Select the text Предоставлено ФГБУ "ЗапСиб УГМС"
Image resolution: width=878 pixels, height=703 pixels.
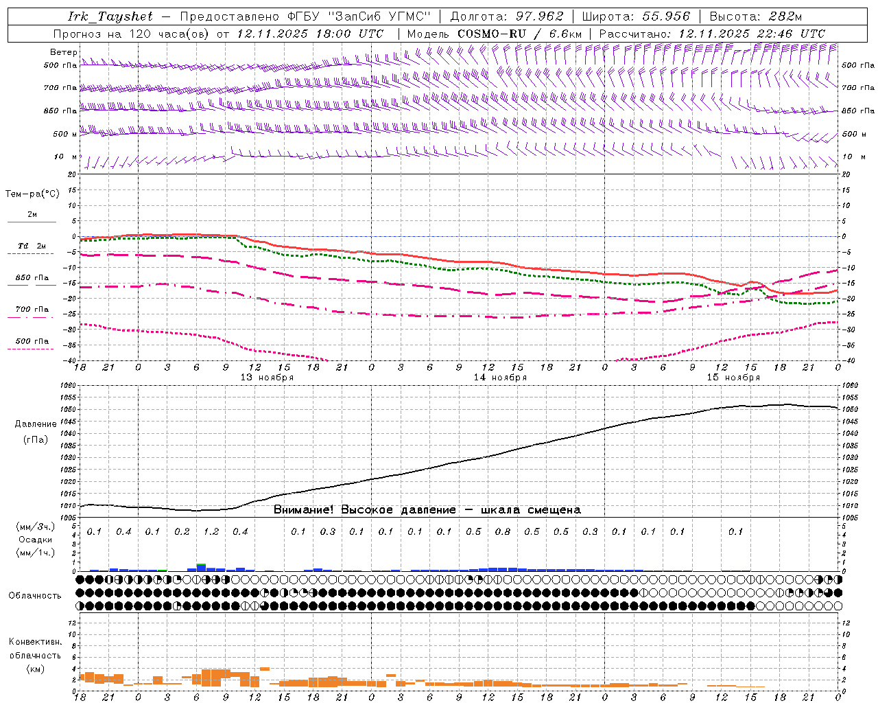click(305, 16)
